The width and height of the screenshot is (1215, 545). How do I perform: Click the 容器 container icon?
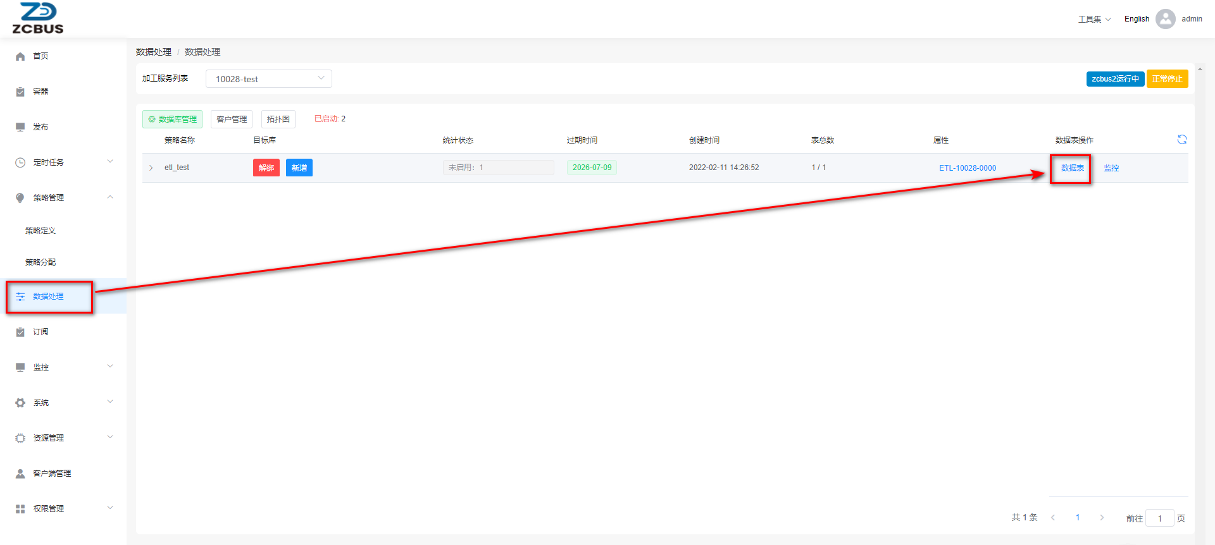click(20, 92)
